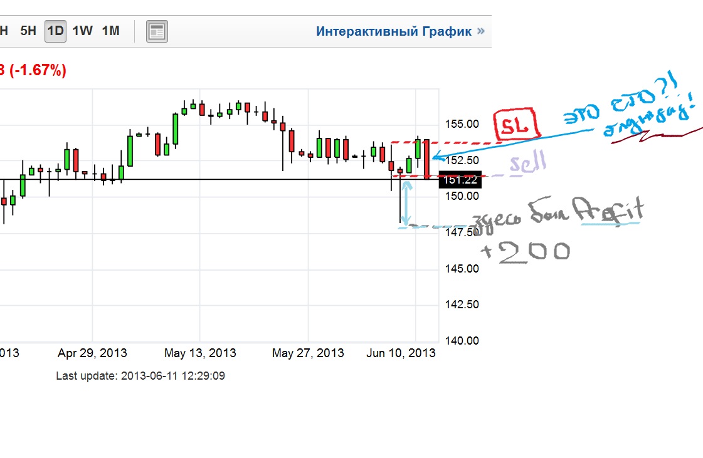The image size is (703, 458).
Task: Select the 1D timeframe tab
Action: [x=55, y=31]
